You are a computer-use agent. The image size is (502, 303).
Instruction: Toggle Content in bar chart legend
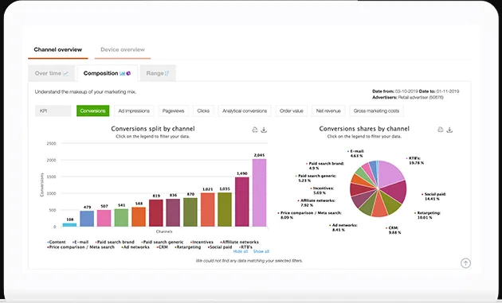57,242
